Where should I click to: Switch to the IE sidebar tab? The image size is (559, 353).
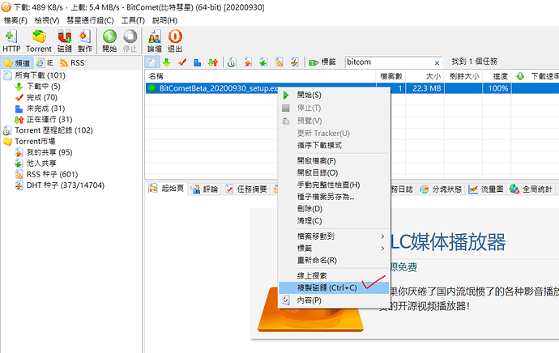(45, 63)
